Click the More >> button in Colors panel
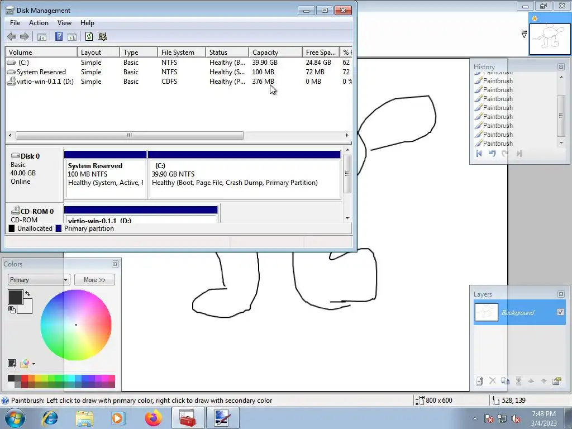The height and width of the screenshot is (429, 572). [x=94, y=280]
